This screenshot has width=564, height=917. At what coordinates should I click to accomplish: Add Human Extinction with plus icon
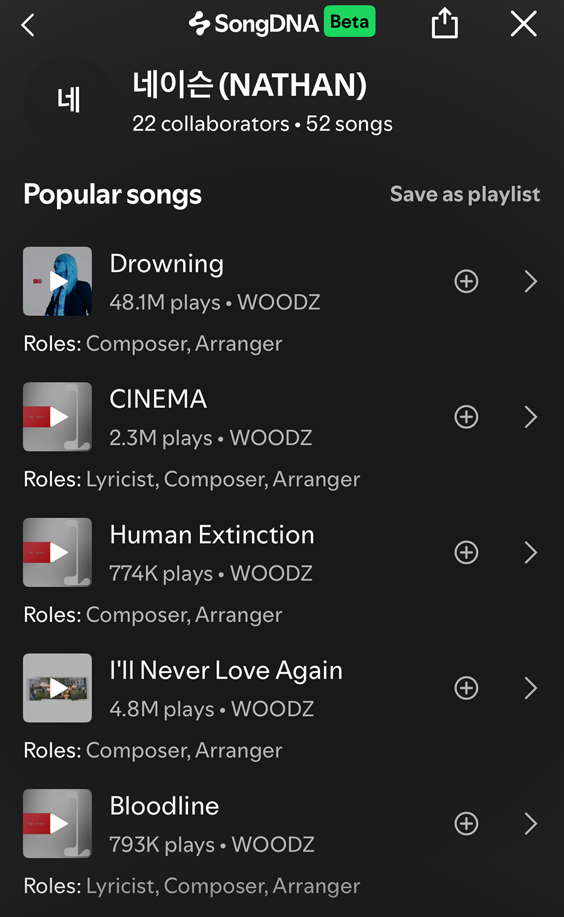tap(466, 552)
